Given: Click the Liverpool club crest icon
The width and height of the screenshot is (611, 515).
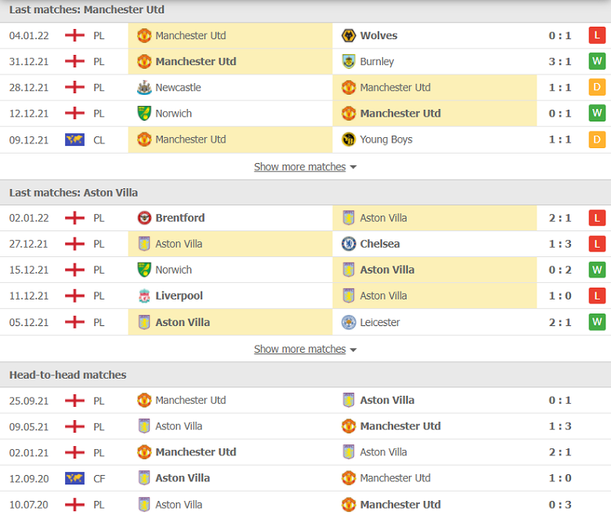Looking at the screenshot, I should pyautogui.click(x=144, y=296).
